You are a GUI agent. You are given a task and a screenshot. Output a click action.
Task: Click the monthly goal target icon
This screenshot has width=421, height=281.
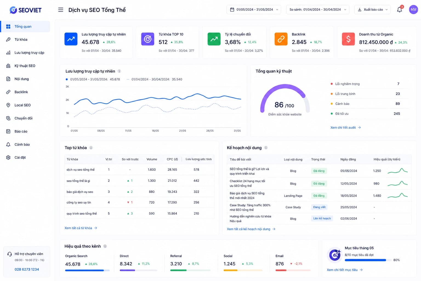pyautogui.click(x=335, y=255)
